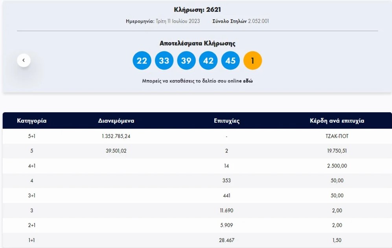Click the 'Επιτυχίες' column header
This screenshot has width=392, height=248.
tap(226, 121)
